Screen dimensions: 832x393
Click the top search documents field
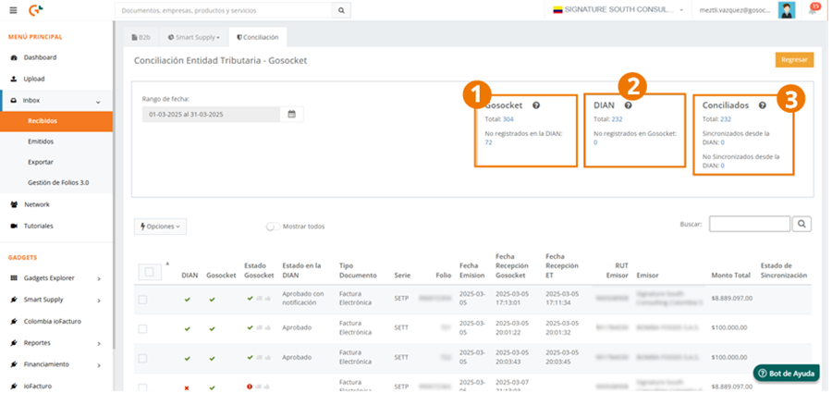tap(224, 10)
